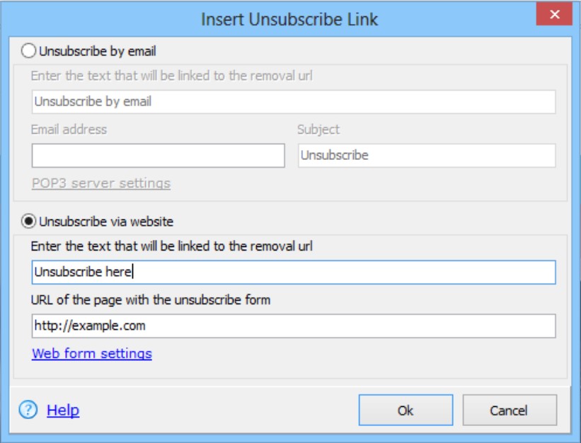The width and height of the screenshot is (581, 443).
Task: Open the Web form settings link
Action: tap(92, 353)
